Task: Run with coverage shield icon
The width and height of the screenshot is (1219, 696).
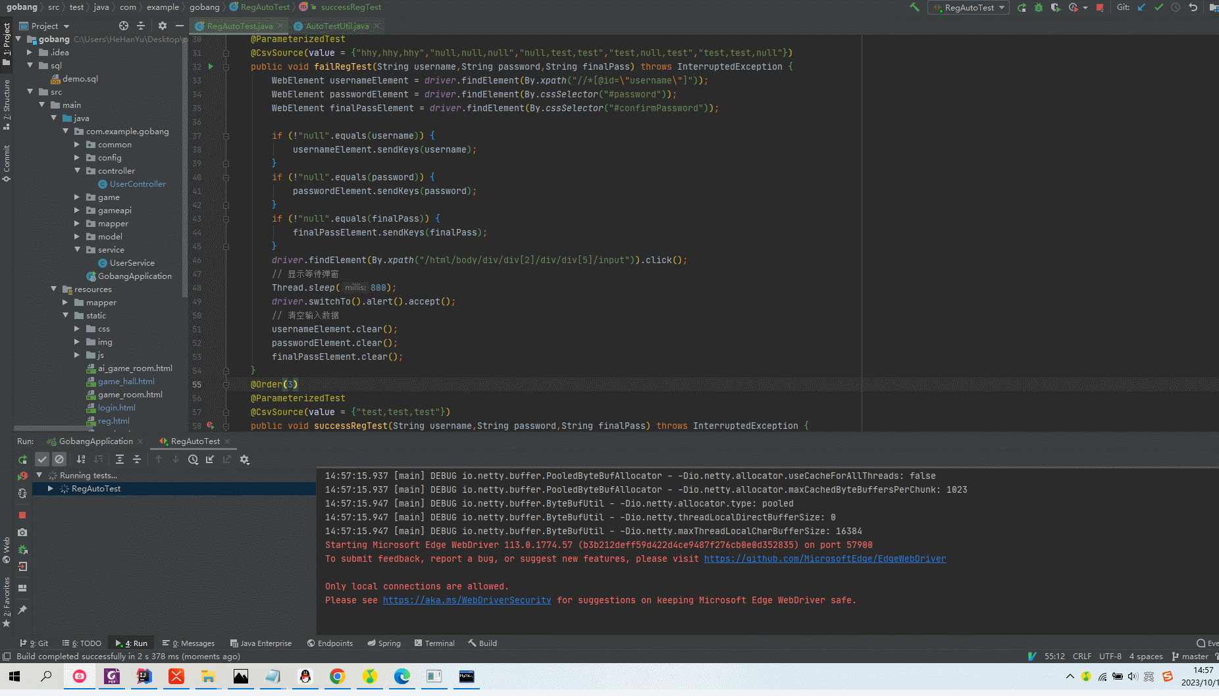Action: coord(1055,7)
